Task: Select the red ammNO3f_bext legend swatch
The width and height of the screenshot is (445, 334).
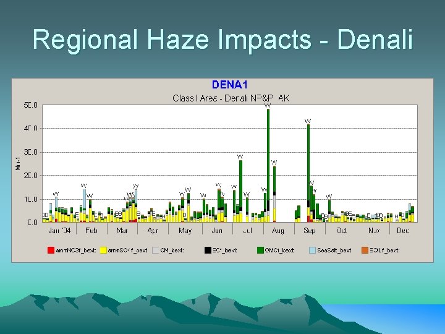Action: [x=51, y=250]
